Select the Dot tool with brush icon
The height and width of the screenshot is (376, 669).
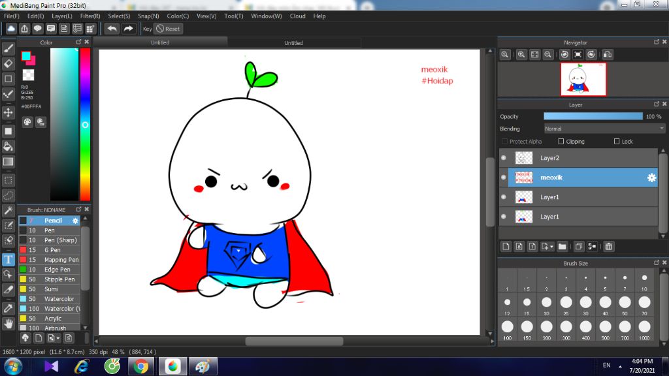point(8,94)
